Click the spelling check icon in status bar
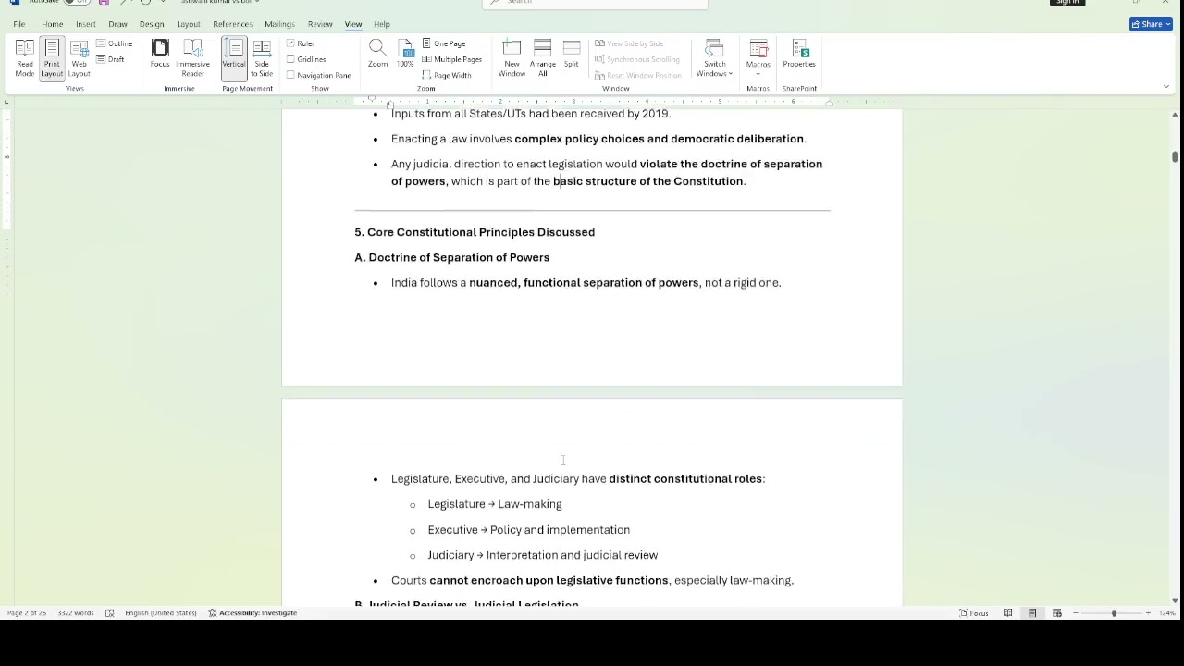 [110, 613]
